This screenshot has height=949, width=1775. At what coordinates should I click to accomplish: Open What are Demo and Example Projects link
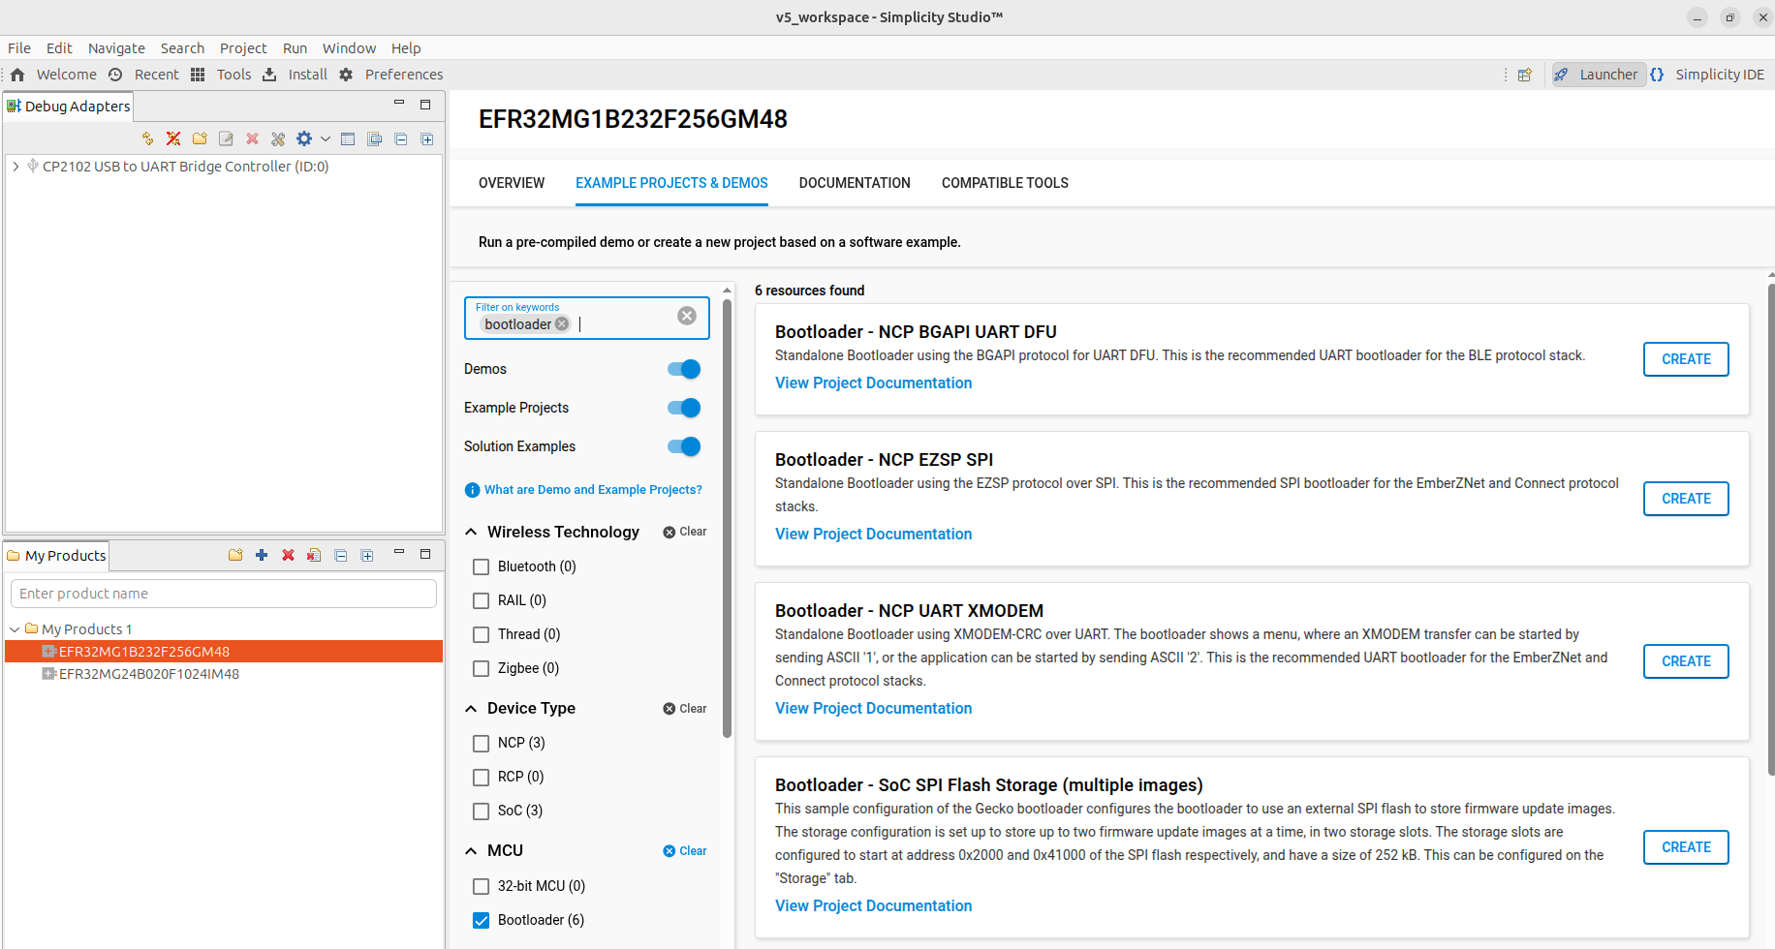pyautogui.click(x=592, y=490)
